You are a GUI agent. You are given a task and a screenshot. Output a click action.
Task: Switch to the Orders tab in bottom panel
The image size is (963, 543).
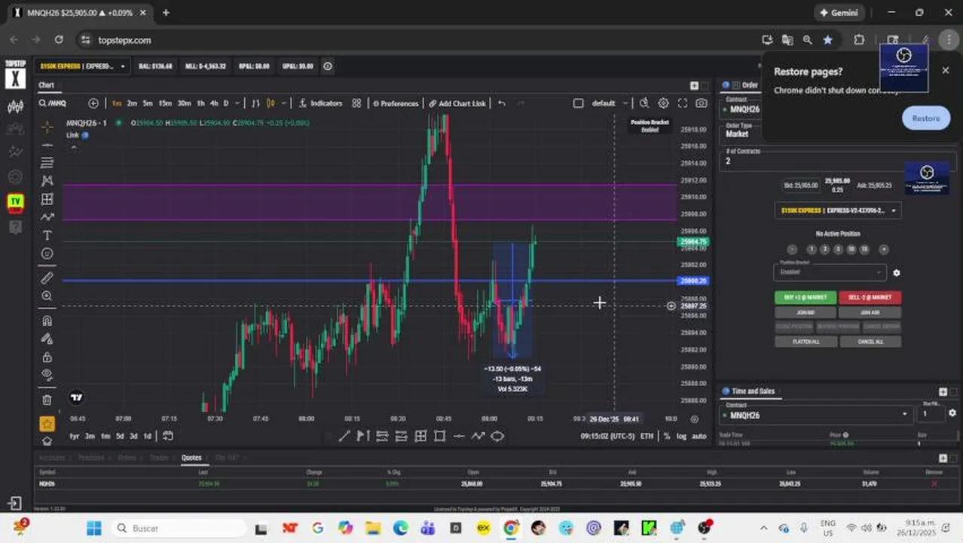(x=126, y=457)
